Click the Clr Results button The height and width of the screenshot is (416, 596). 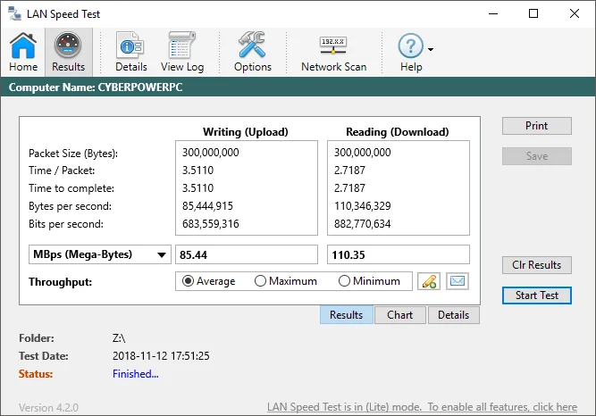point(536,265)
